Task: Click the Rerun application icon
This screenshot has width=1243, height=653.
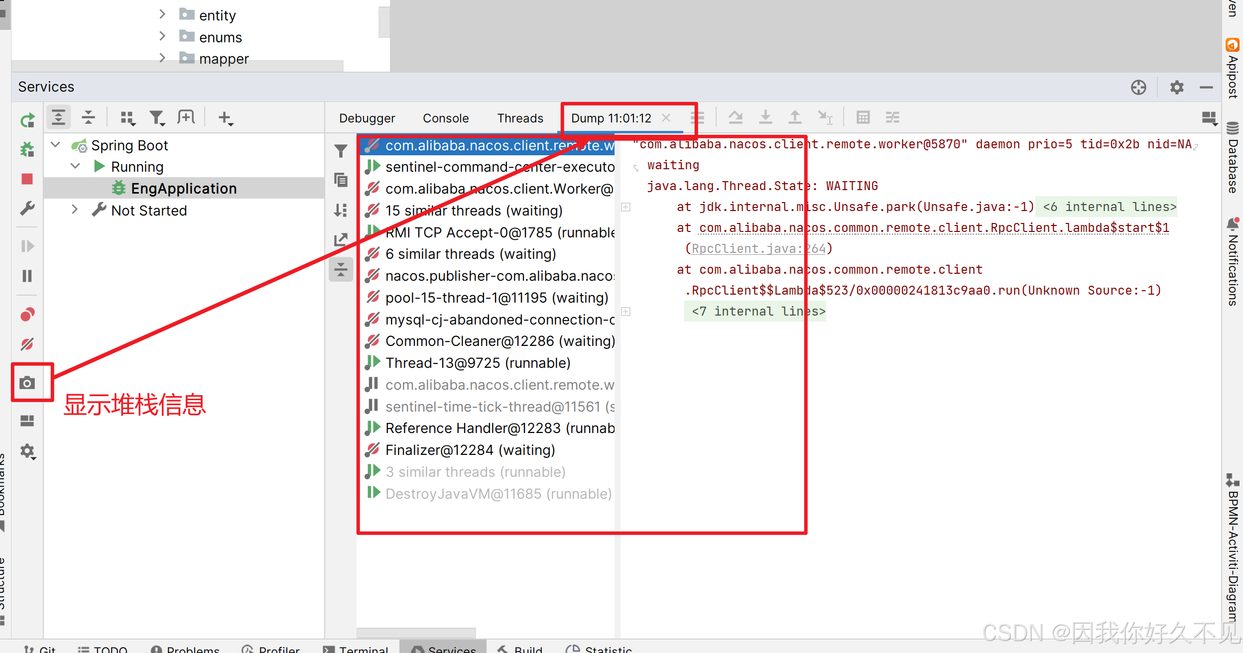Action: [27, 120]
